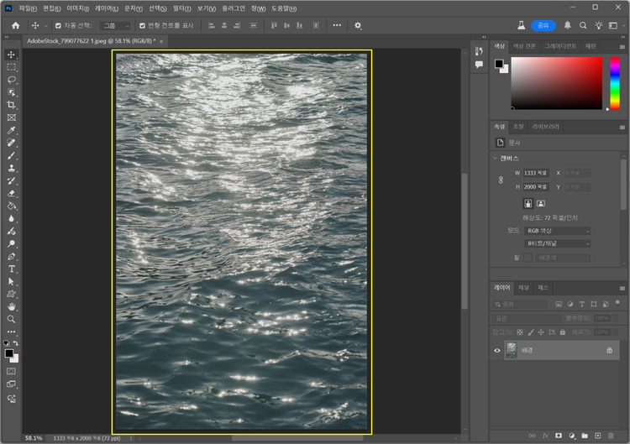Click the canvas width W field
This screenshot has height=444, width=630.
[535, 173]
